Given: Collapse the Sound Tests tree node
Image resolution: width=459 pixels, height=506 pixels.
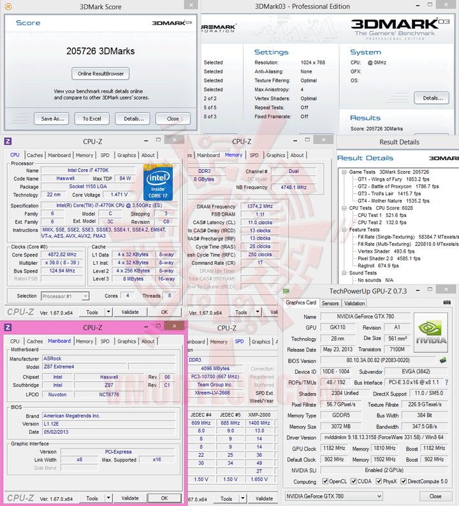Looking at the screenshot, I should click(x=344, y=273).
